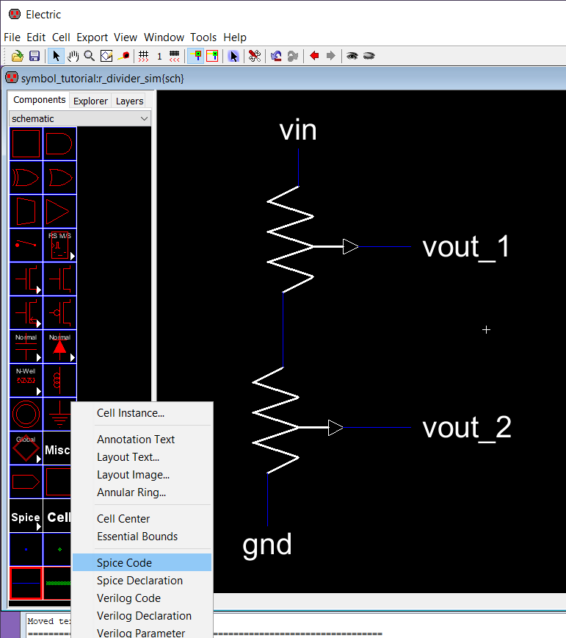Image resolution: width=566 pixels, height=638 pixels.
Task: Select the XOR gate component
Action: 26,177
